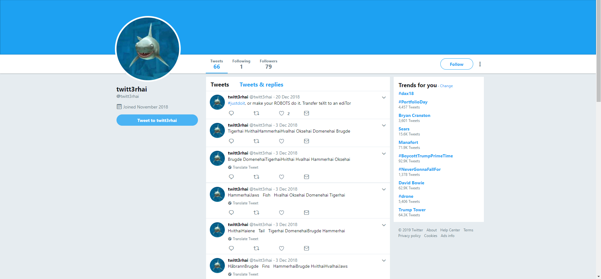
Task: Like the #justdoit tweet with 2 likes
Action: 282,113
